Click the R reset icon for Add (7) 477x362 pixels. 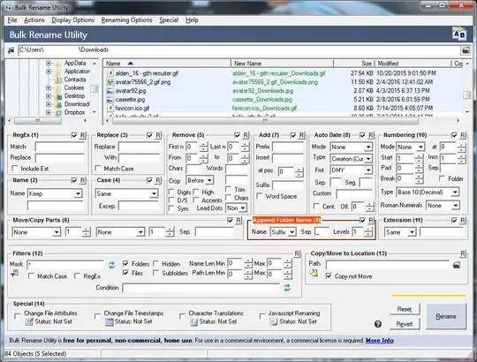[301, 135]
